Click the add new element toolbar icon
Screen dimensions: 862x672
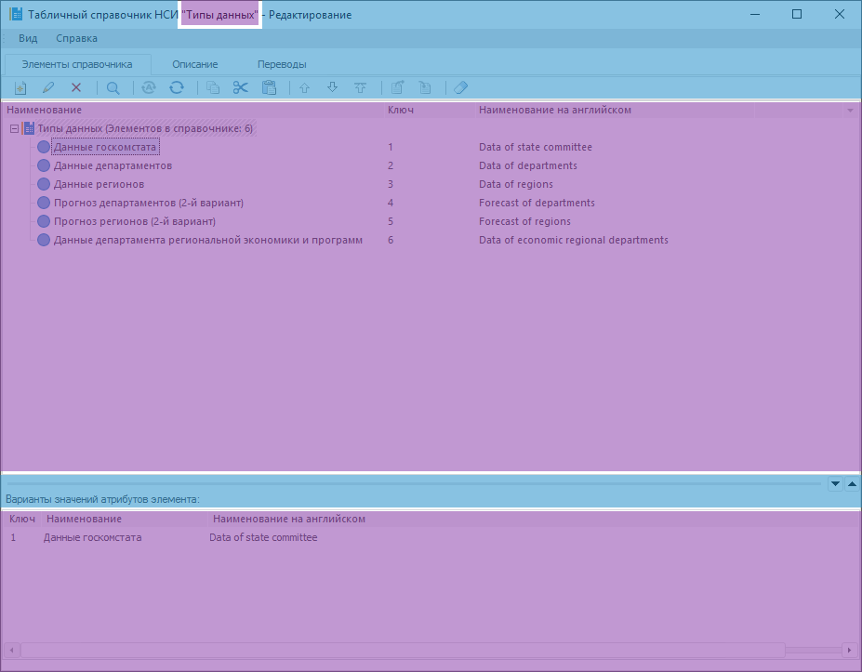[20, 87]
